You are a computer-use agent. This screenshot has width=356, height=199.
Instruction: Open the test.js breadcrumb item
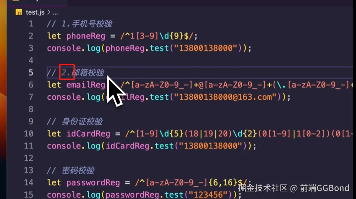[35, 12]
